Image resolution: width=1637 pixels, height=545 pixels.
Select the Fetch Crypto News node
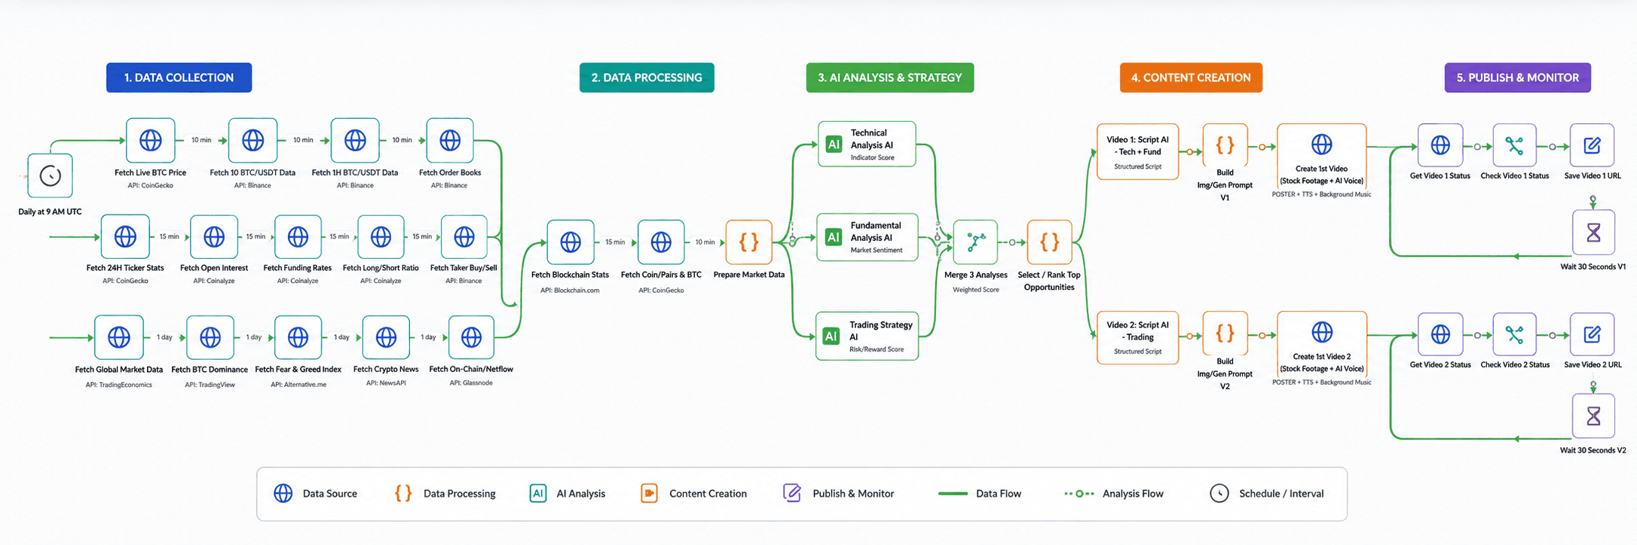coord(386,337)
